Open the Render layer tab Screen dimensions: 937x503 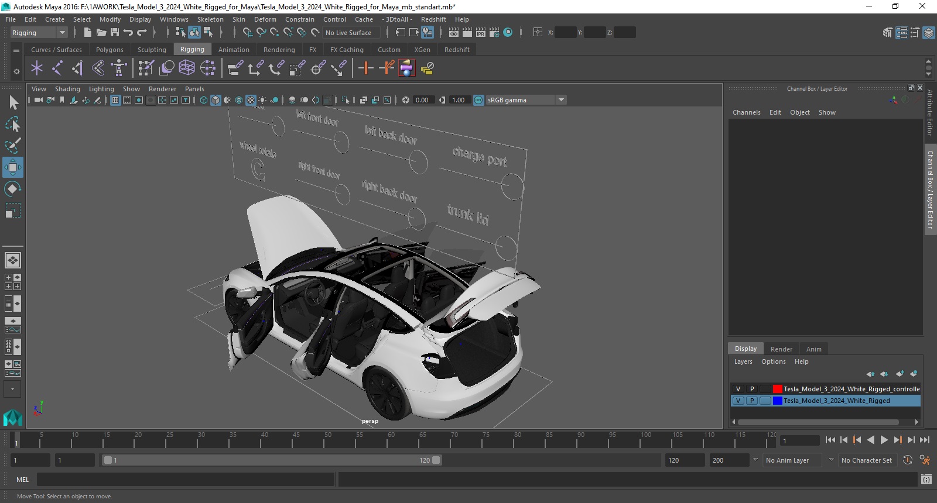pos(781,349)
